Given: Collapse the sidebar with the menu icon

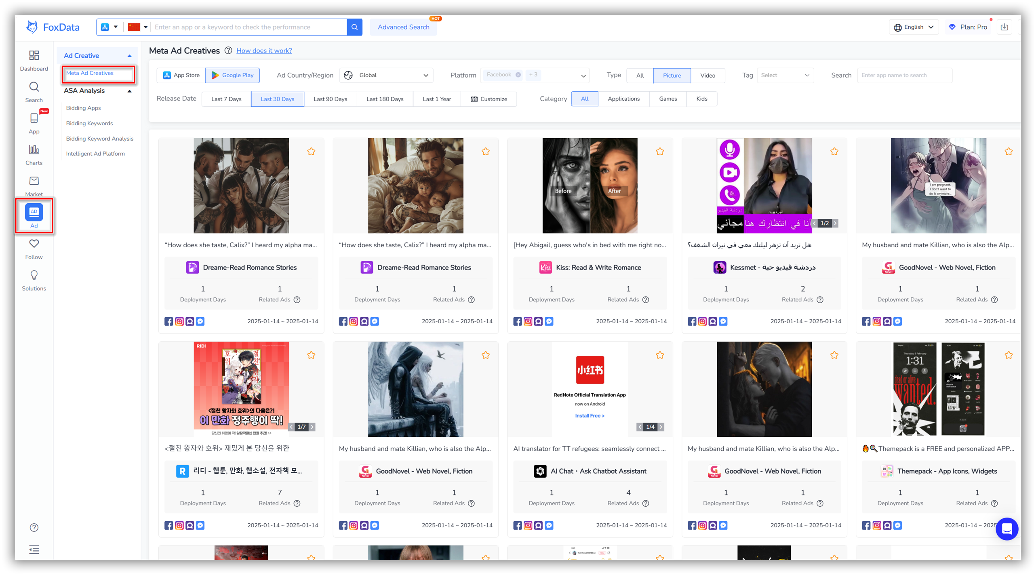Looking at the screenshot, I should [34, 550].
